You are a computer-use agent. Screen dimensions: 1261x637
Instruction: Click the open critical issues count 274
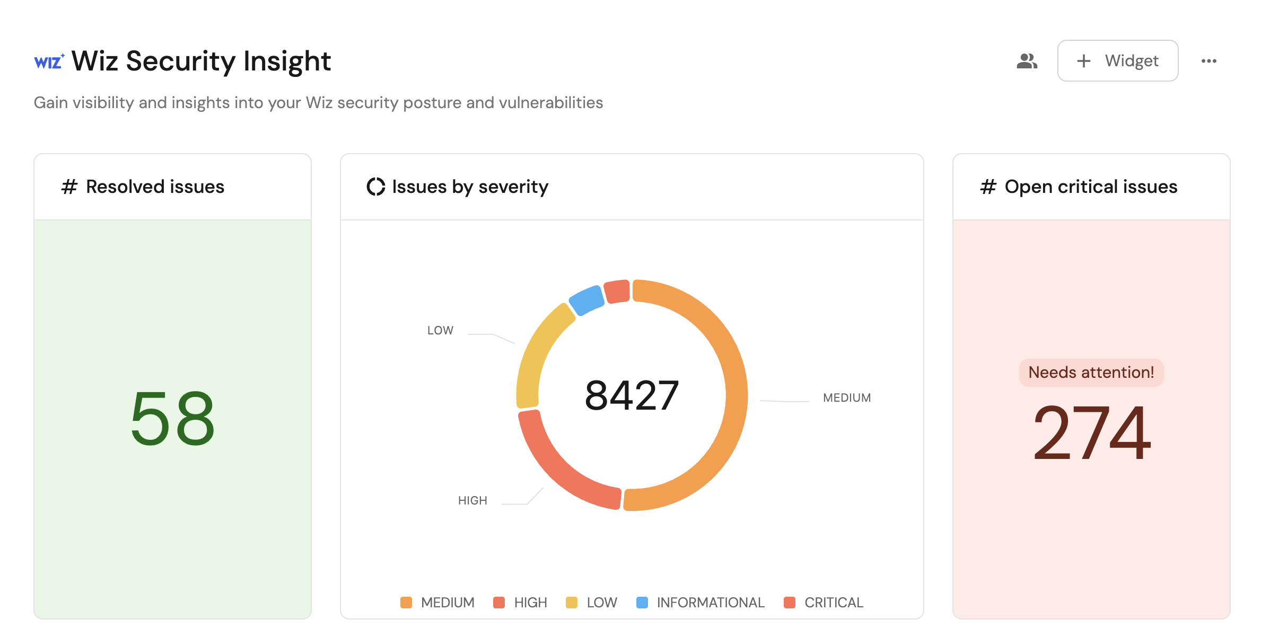click(1091, 432)
